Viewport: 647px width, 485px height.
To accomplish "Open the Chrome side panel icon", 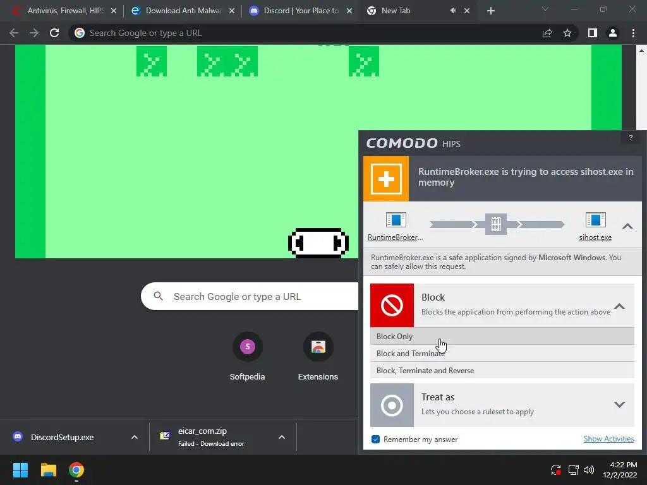I will click(593, 33).
